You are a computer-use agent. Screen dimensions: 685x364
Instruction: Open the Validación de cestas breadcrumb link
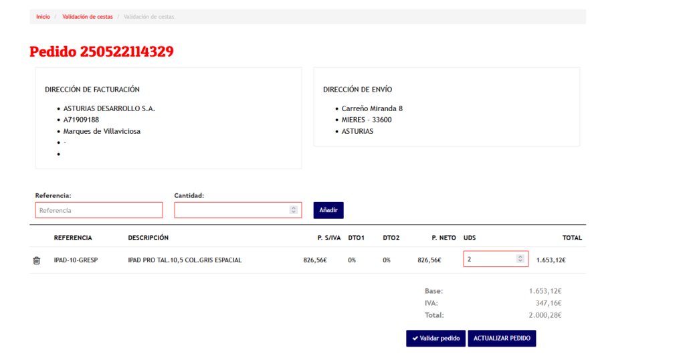[88, 17]
